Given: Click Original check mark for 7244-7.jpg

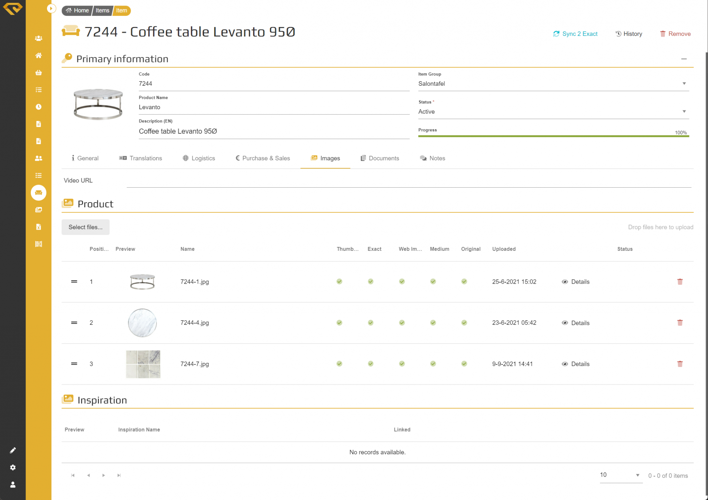Looking at the screenshot, I should pyautogui.click(x=464, y=364).
